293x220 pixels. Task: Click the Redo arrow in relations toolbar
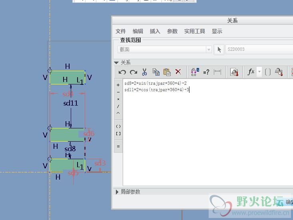(134, 72)
